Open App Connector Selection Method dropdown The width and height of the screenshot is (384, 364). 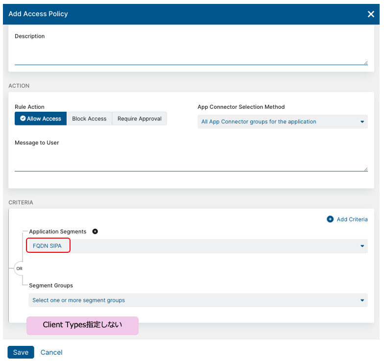pyautogui.click(x=283, y=121)
